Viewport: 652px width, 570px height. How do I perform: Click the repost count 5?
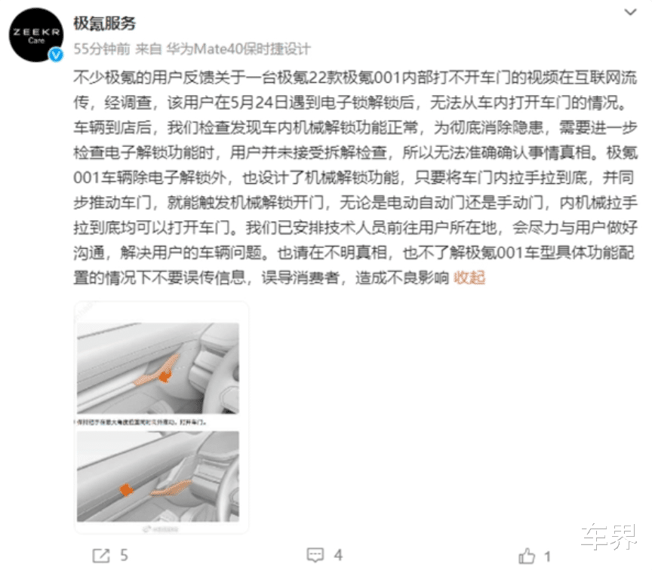coord(124,555)
